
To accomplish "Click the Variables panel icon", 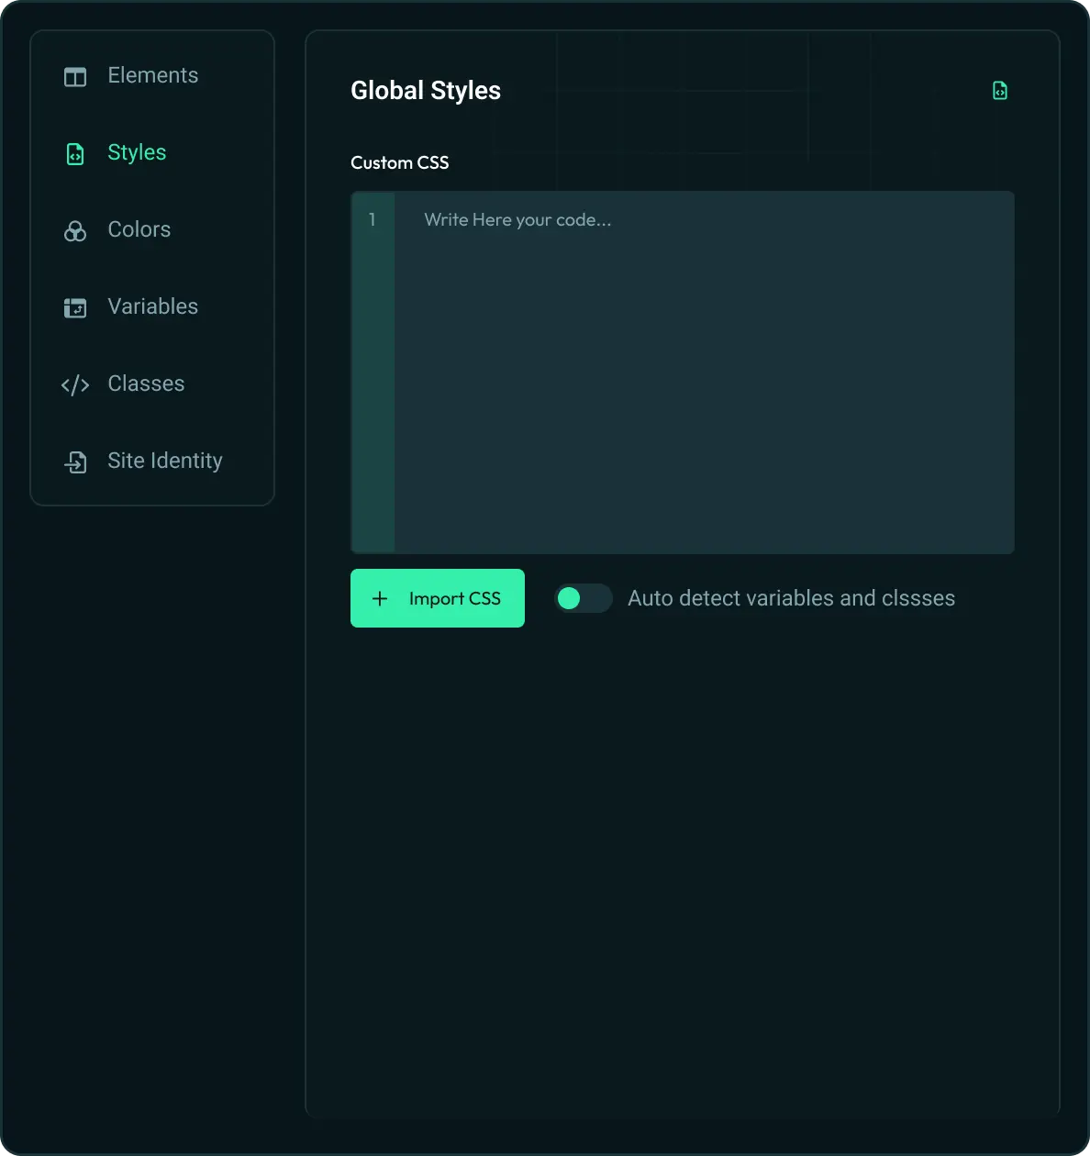I will 75,307.
